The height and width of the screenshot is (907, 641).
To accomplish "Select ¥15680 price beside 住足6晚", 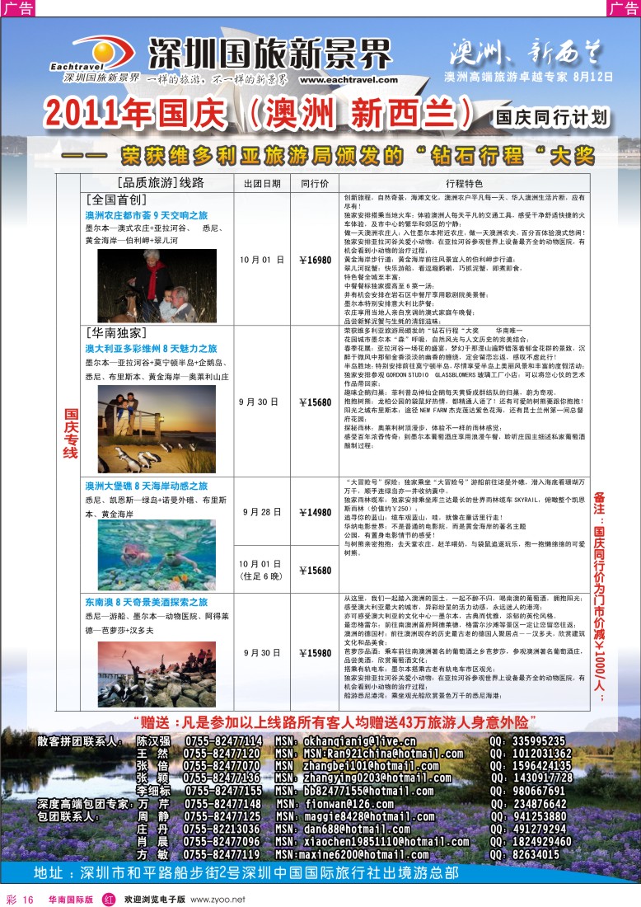I will coord(315,571).
